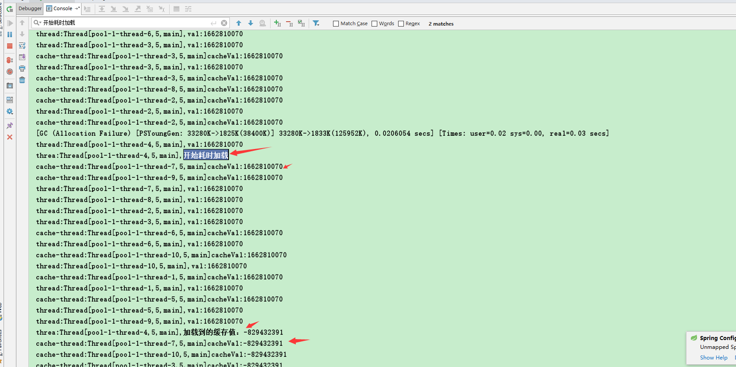Screen dimensions: 736x367
Task: Select all occurrences icon
Action: 302,23
